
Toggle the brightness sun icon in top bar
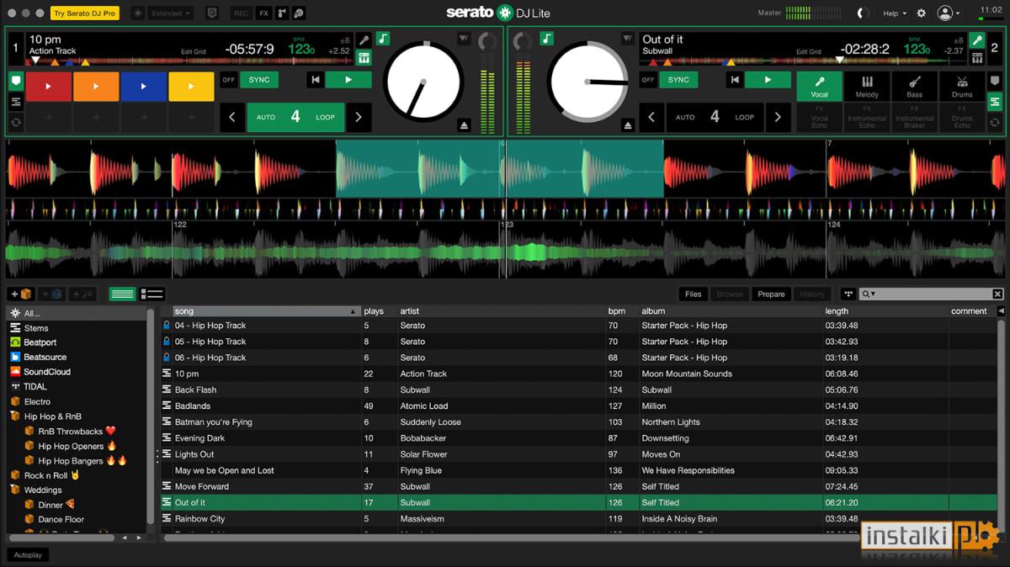click(138, 13)
